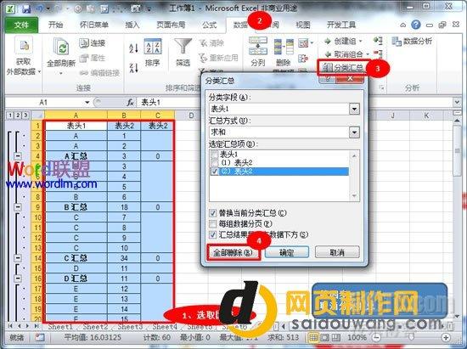Screen dimensions: 467x349
Task: Collapse the B 汇总 outline group
Action: point(18,207)
